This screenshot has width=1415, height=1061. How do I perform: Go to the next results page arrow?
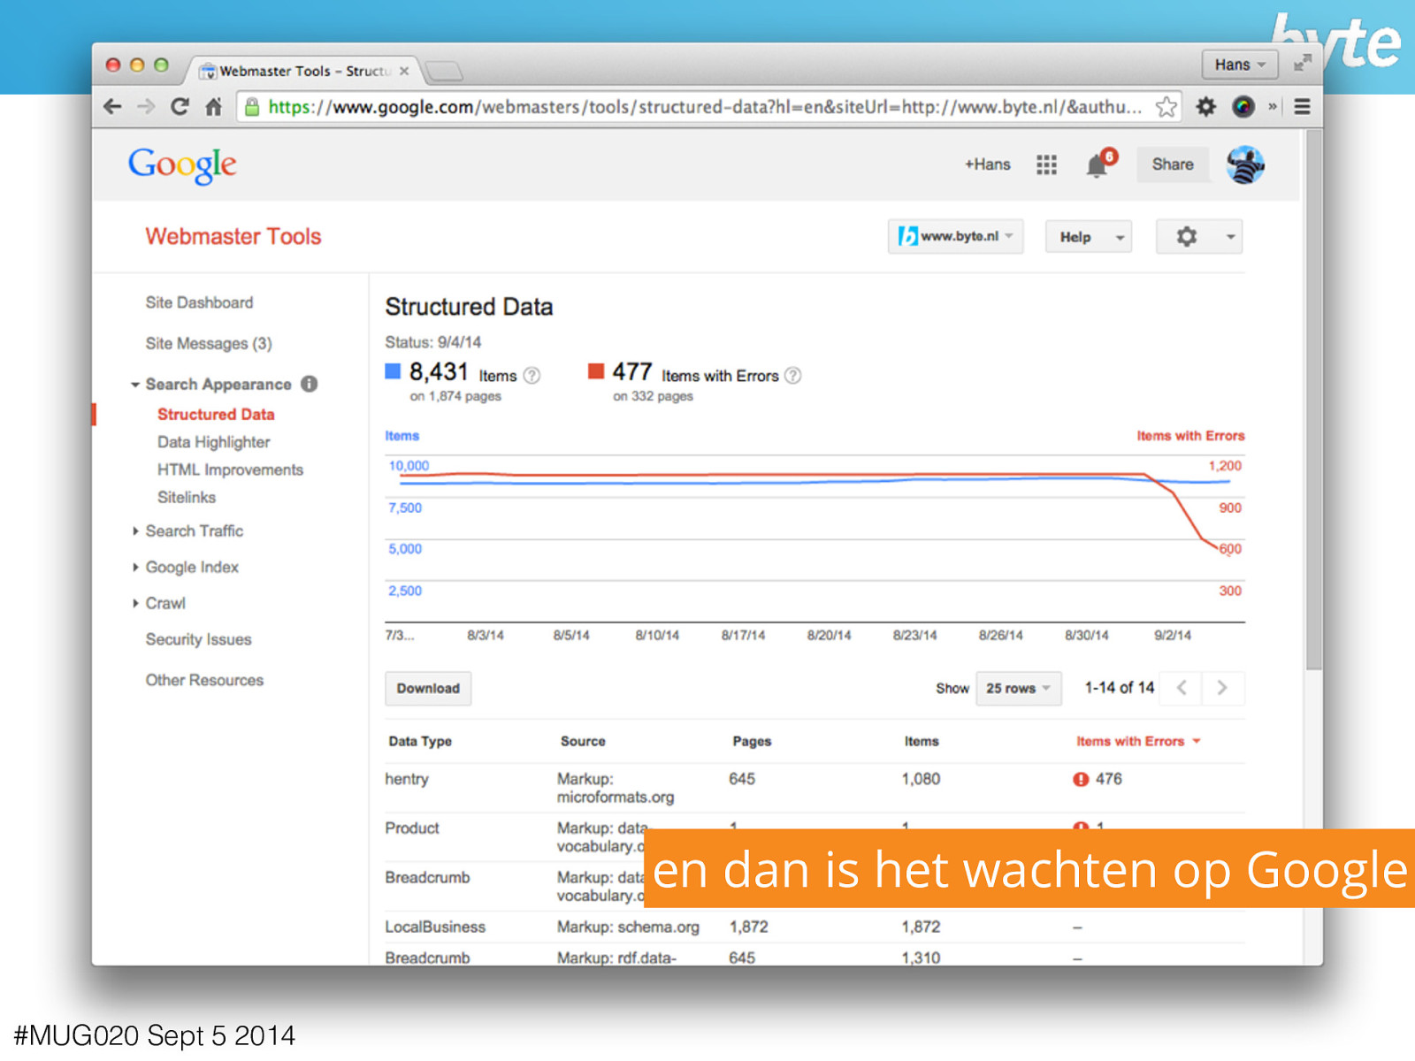[1222, 688]
